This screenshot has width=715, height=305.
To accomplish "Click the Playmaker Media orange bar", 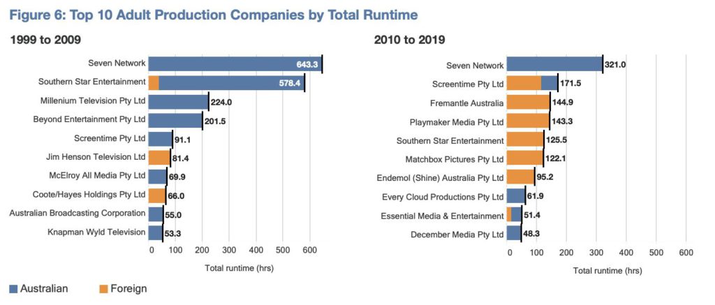I will [528, 121].
